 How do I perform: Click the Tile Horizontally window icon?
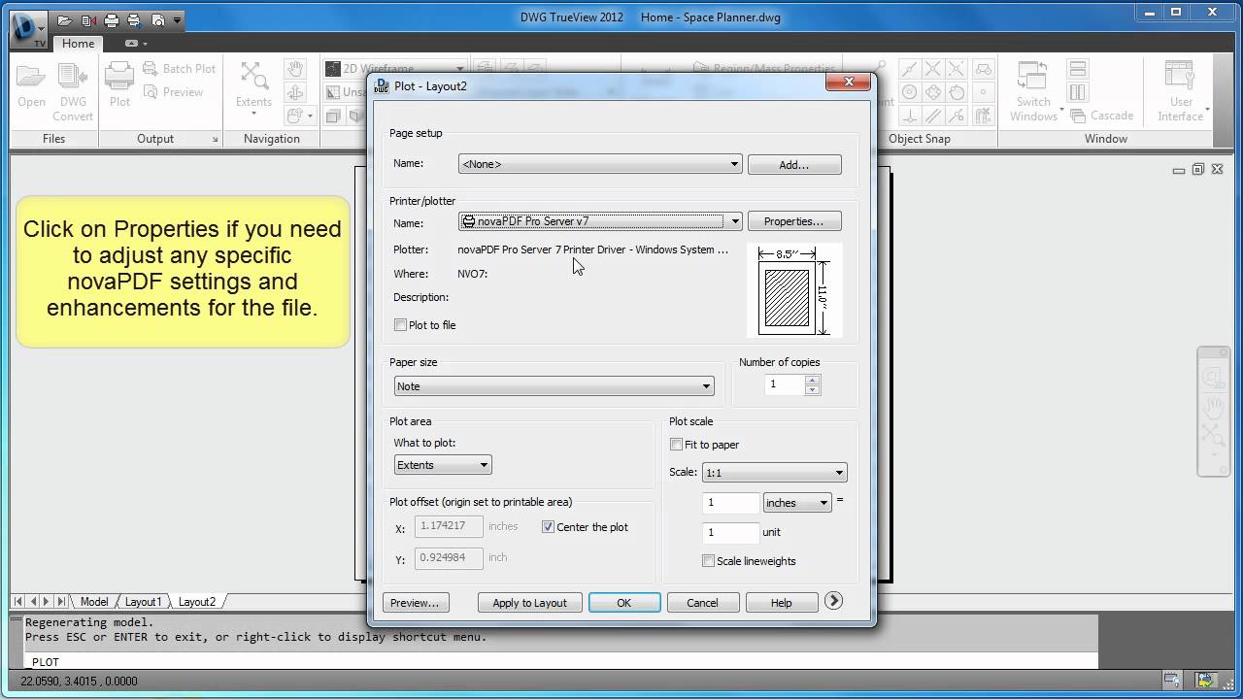[1077, 70]
